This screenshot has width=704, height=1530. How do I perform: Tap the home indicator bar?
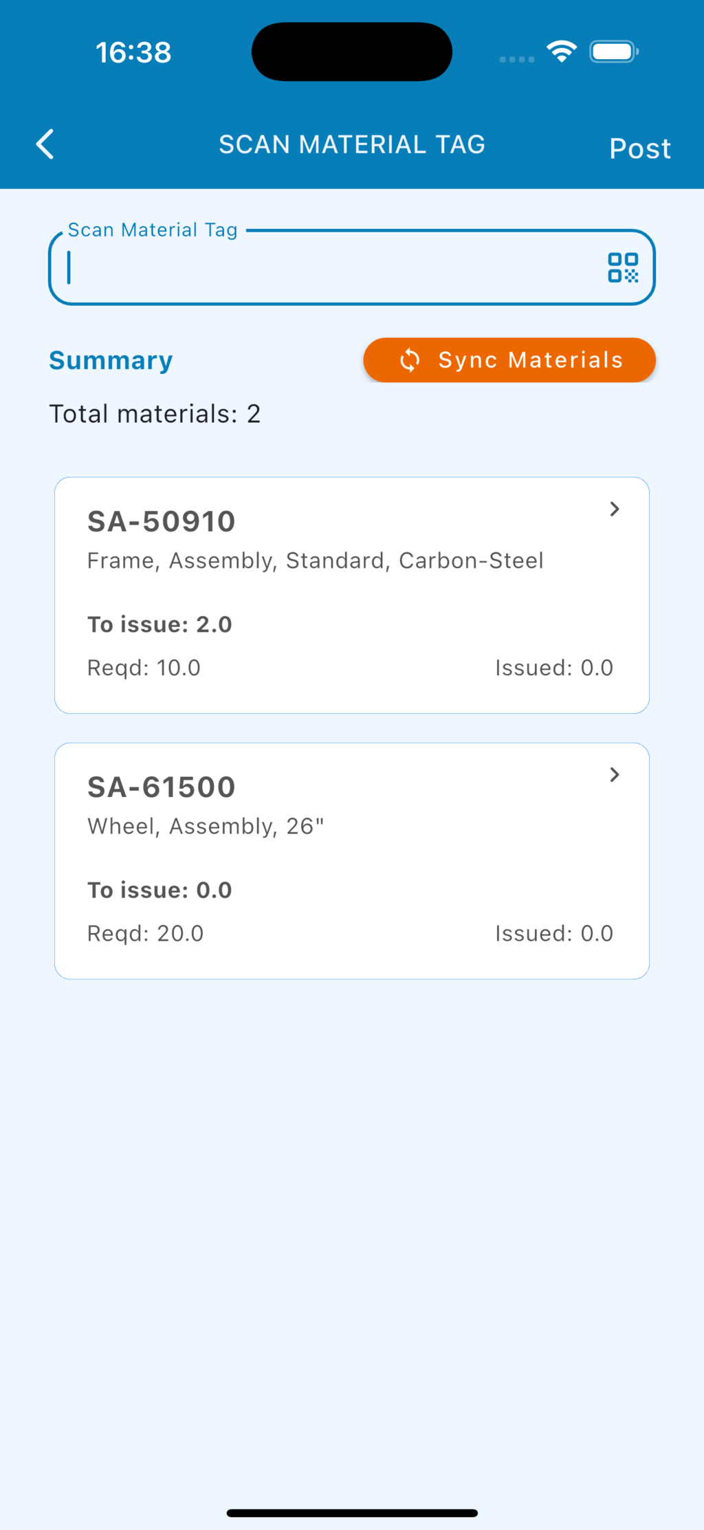(352, 1513)
